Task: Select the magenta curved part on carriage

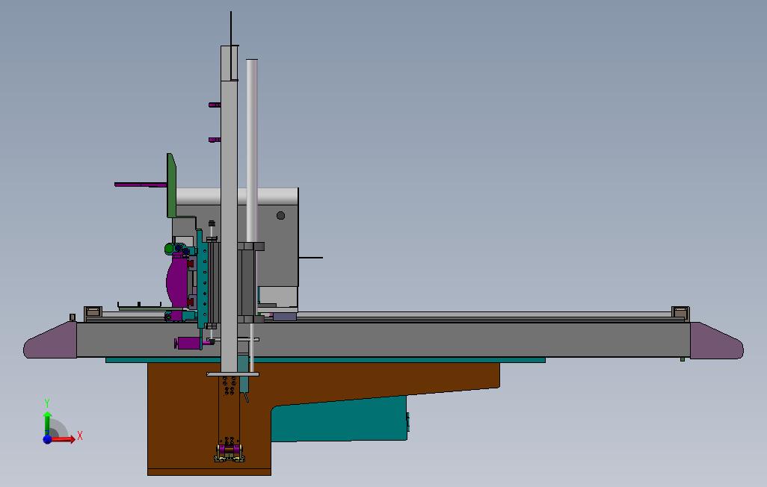Action: [176, 281]
